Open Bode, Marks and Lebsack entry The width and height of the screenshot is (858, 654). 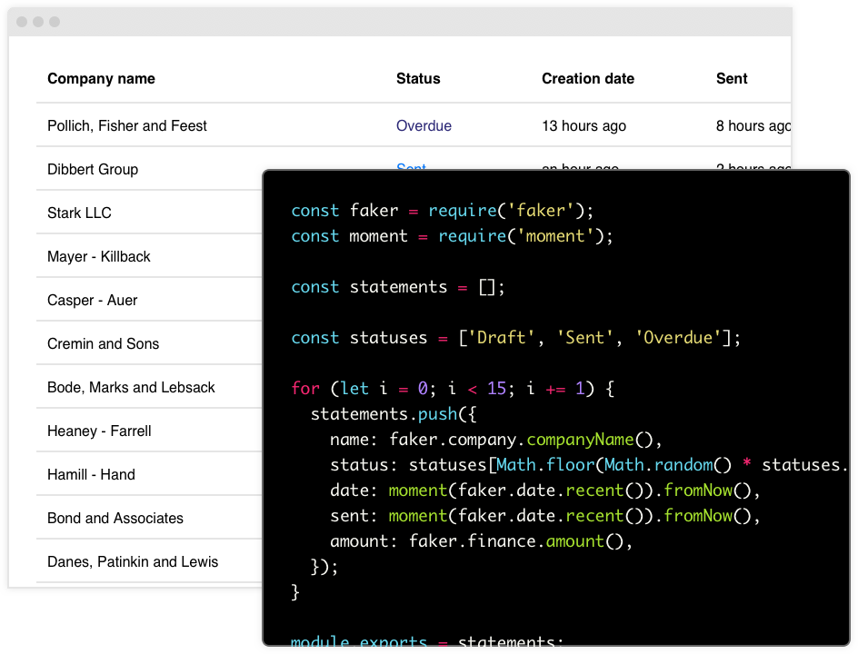[131, 387]
